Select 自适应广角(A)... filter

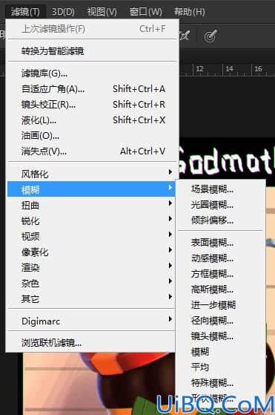click(x=91, y=88)
